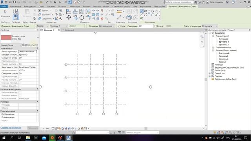Toggle the Связь с формообразующим checkbox
251x141 pixels.
20,86
